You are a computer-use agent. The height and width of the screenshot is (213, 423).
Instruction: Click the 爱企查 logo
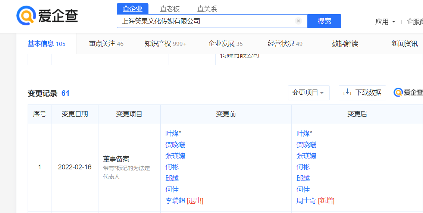[47, 15]
